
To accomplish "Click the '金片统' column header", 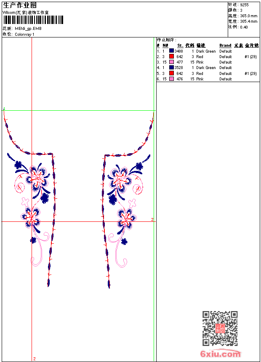I will (252, 45).
